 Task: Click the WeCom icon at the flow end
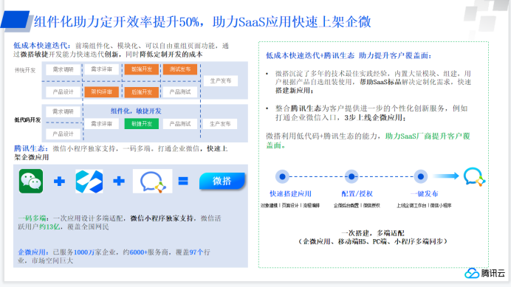[x=474, y=176]
